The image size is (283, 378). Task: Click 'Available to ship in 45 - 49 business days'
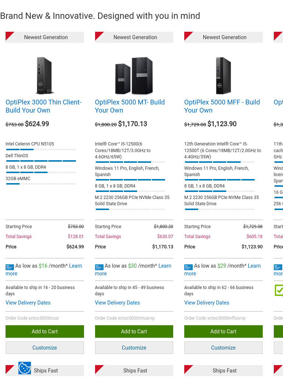point(129,291)
